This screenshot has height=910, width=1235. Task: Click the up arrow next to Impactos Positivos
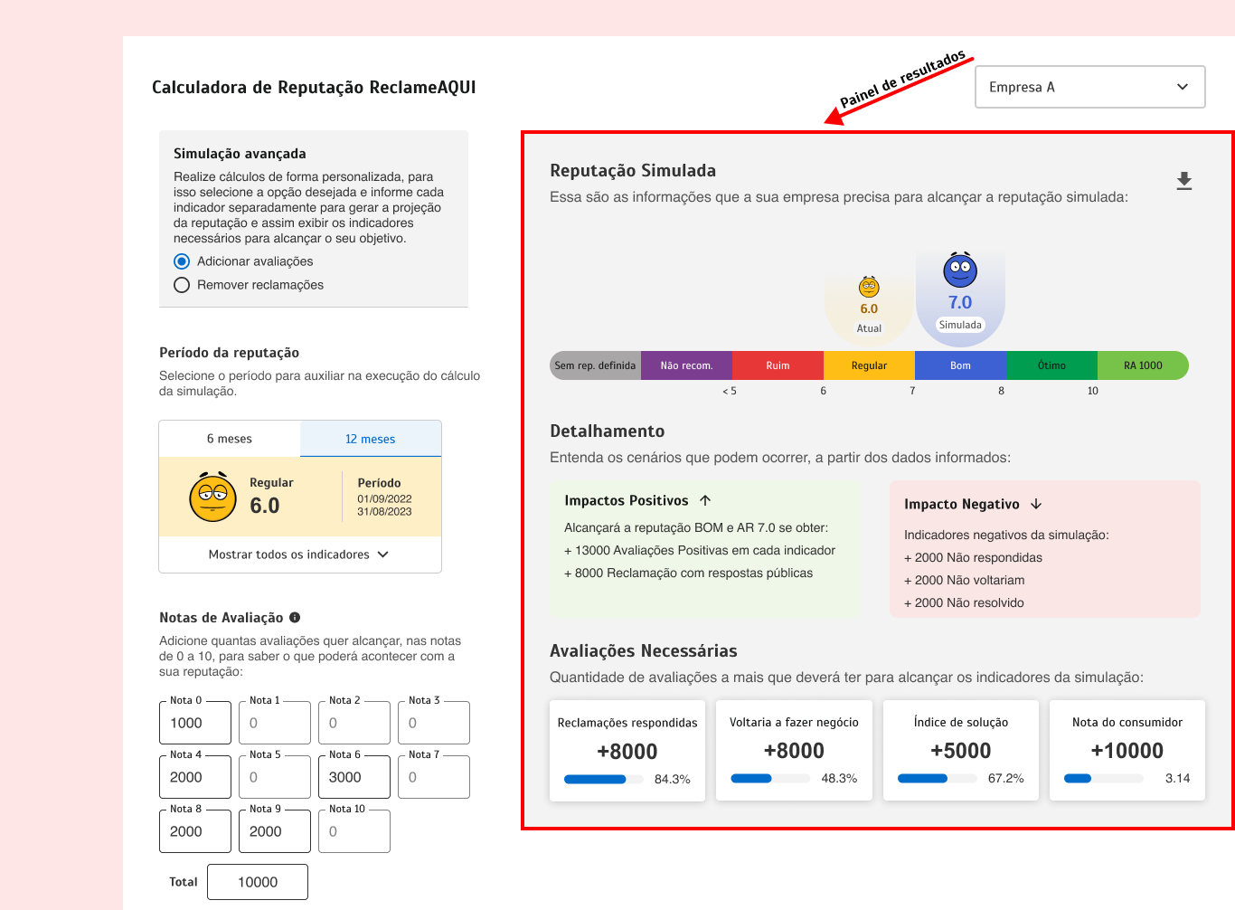click(705, 500)
